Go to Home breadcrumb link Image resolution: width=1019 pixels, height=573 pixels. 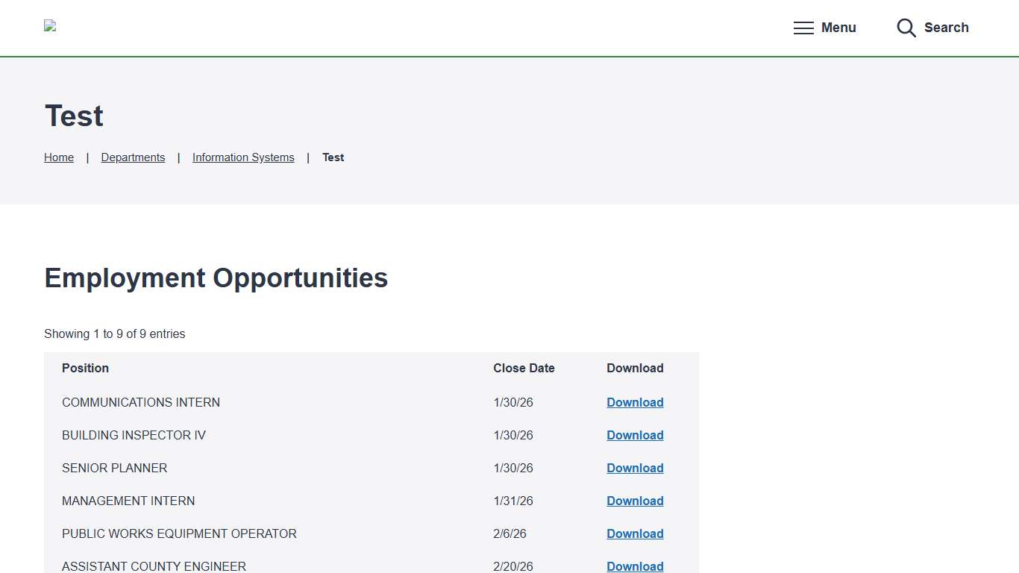coord(59,157)
